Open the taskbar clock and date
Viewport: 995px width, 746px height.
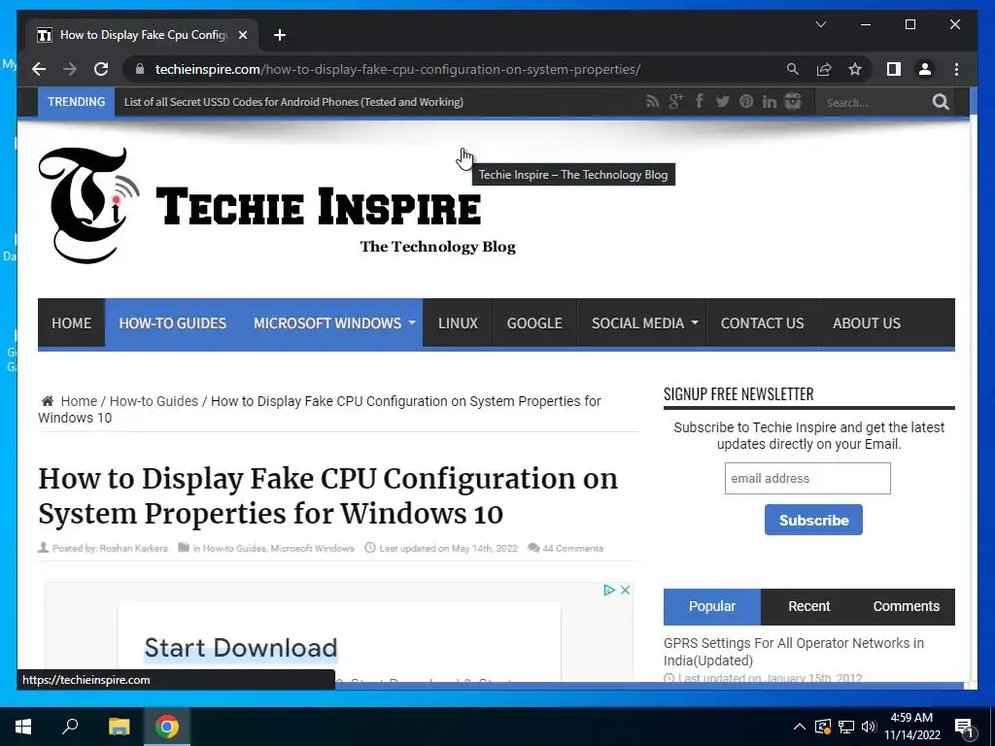tap(911, 727)
